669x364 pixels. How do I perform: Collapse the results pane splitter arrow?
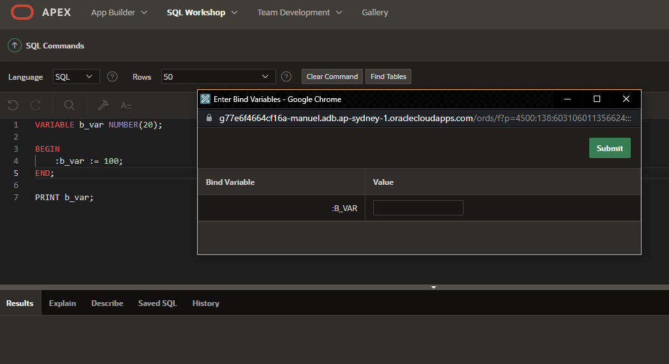pos(434,288)
